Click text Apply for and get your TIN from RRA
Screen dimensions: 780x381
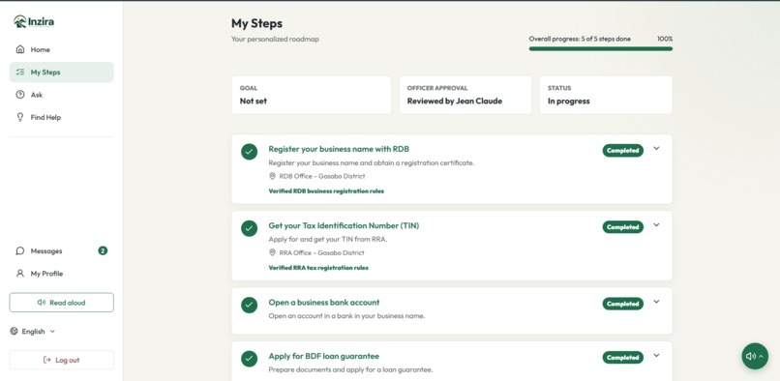(328, 239)
